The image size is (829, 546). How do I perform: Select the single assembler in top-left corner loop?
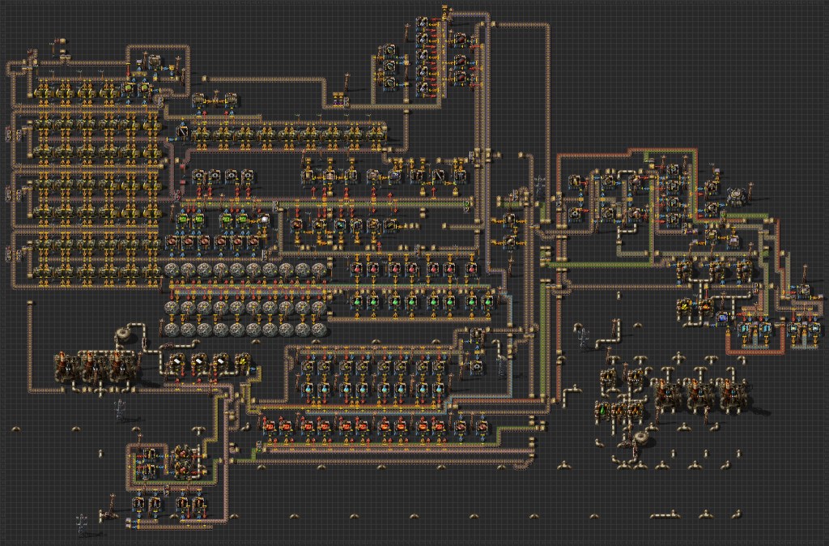tap(154, 63)
